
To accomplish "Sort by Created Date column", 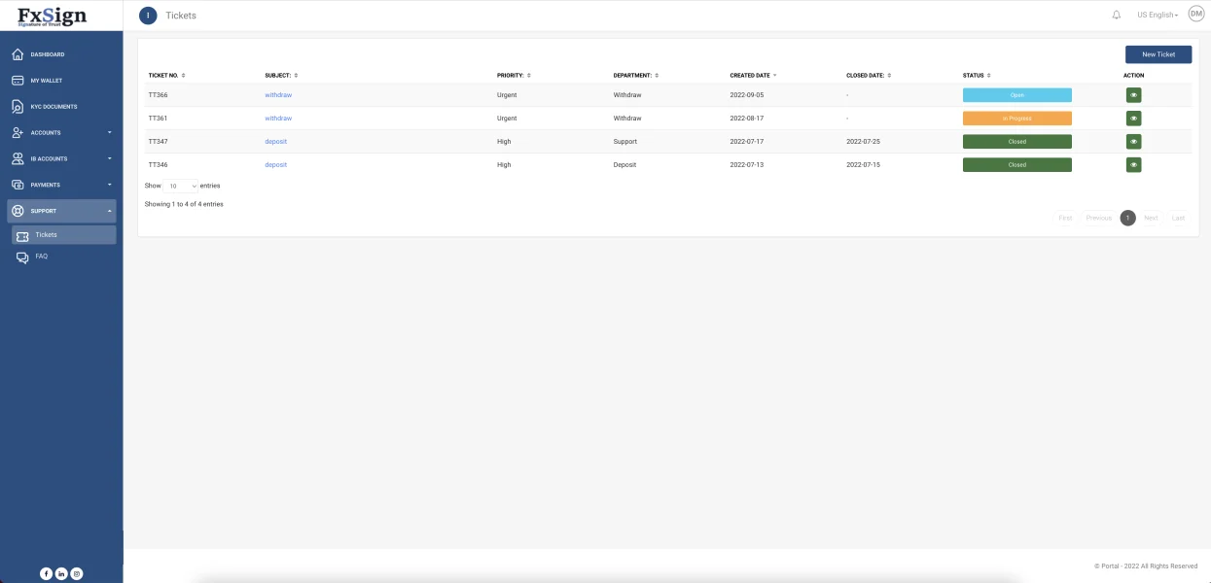I will (753, 75).
